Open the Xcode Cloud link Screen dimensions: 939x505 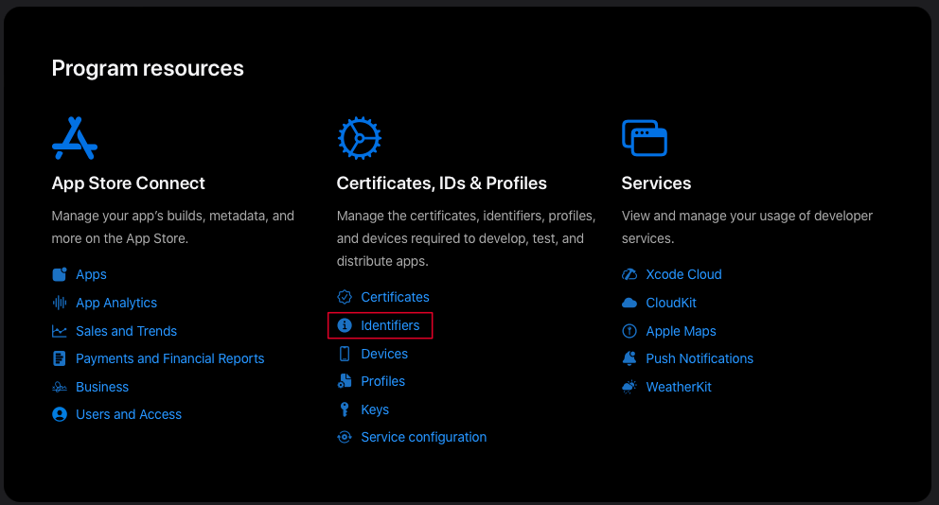tap(683, 274)
